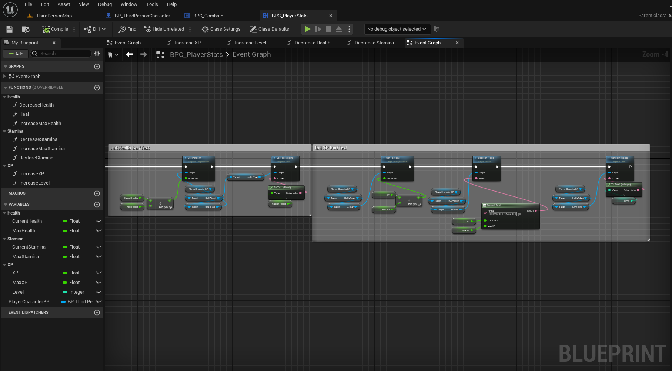Toggle visibility eye for Level variable
This screenshot has width=672, height=371.
[x=99, y=292]
